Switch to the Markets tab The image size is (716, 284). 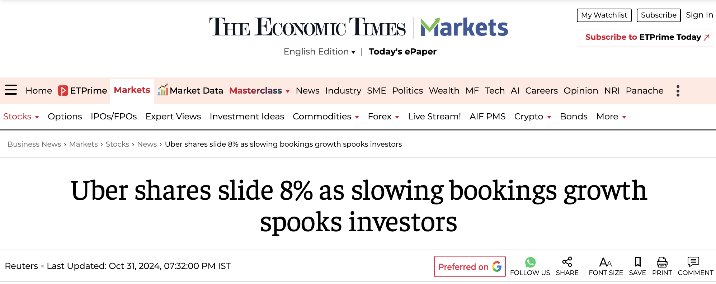[x=132, y=90]
